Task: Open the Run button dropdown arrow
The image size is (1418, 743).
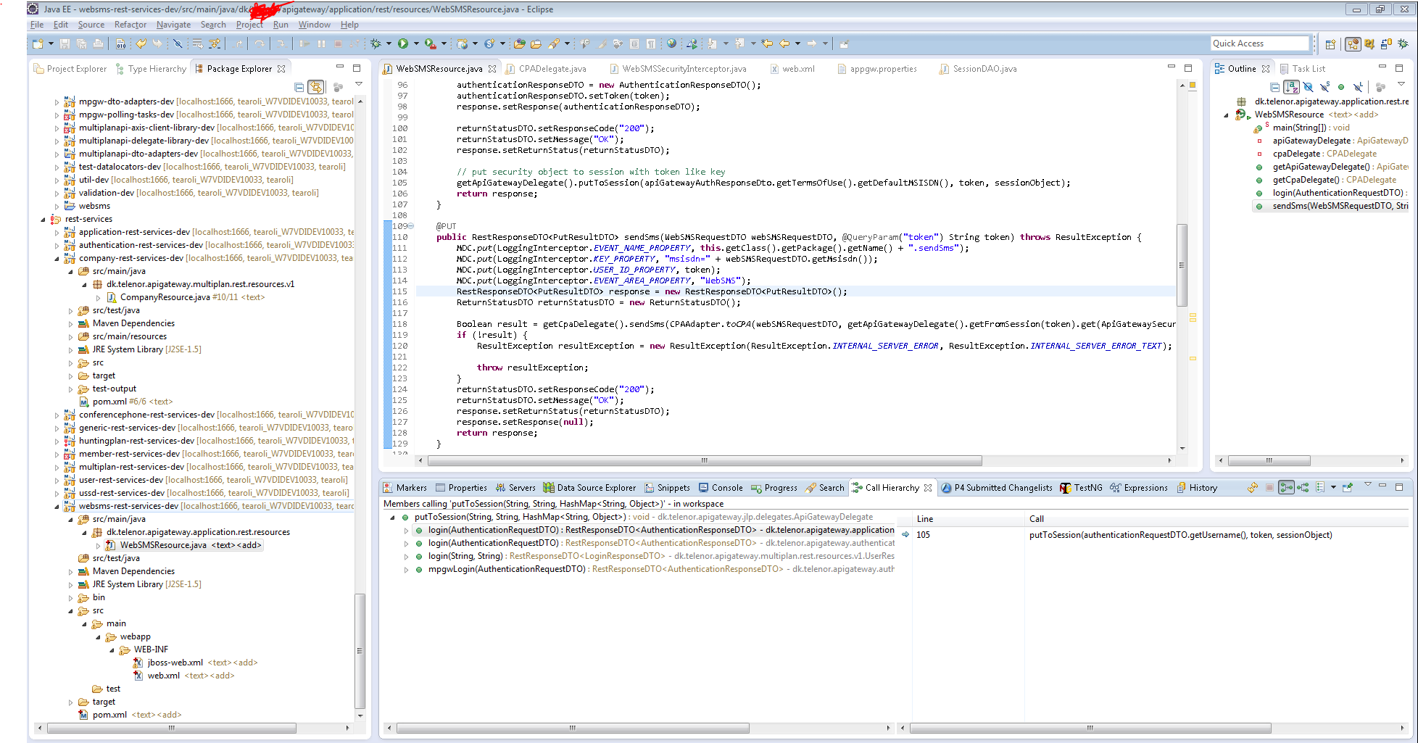Action: click(x=416, y=44)
